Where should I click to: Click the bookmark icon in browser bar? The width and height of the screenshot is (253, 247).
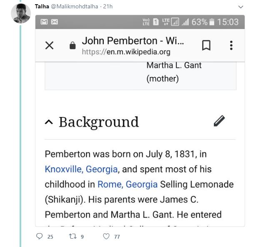click(x=206, y=45)
